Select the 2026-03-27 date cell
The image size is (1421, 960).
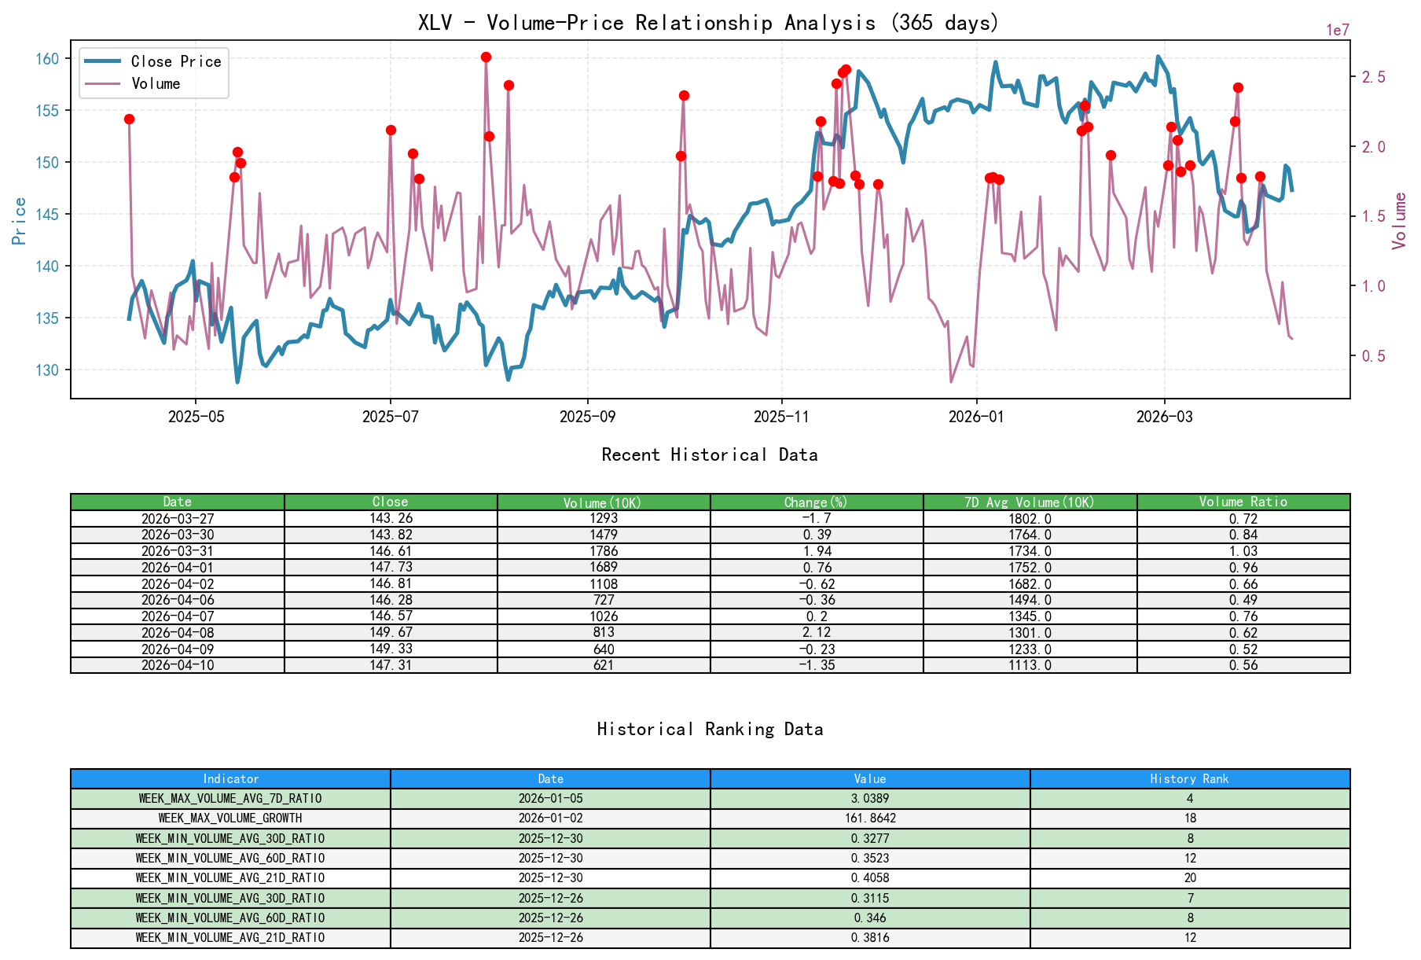178,519
